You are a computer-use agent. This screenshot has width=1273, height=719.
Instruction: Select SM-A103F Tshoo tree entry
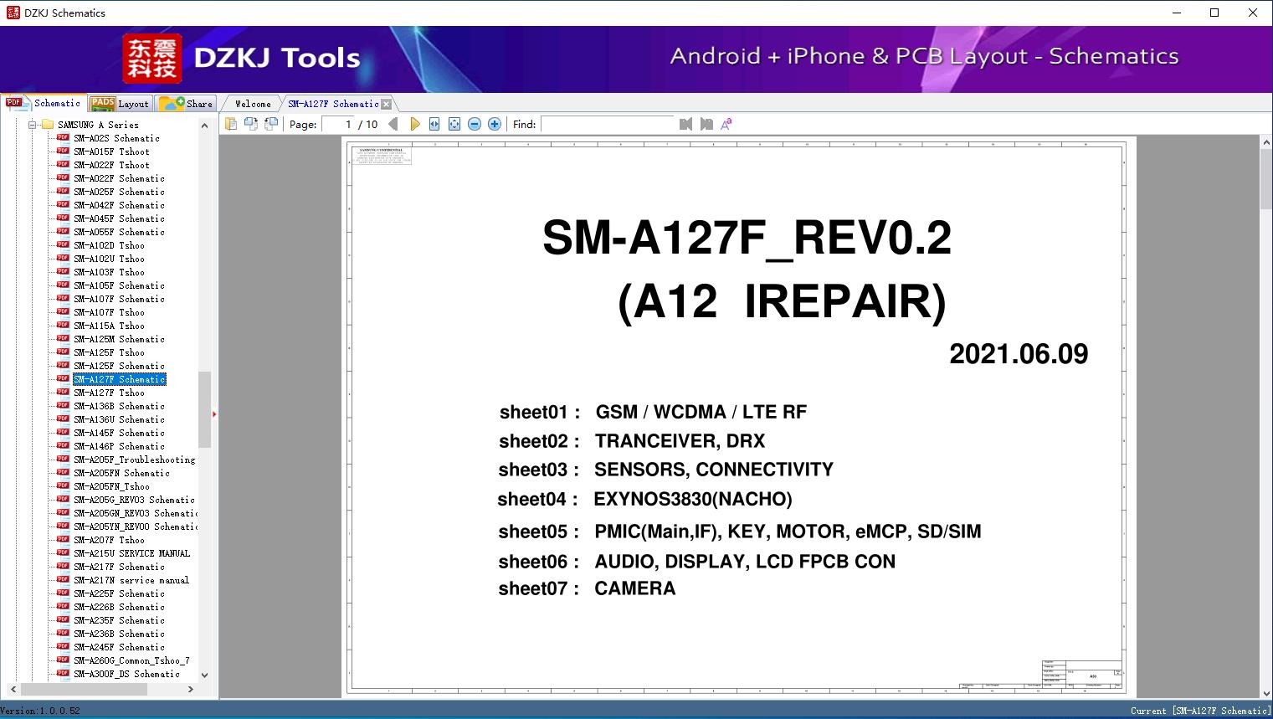click(109, 272)
